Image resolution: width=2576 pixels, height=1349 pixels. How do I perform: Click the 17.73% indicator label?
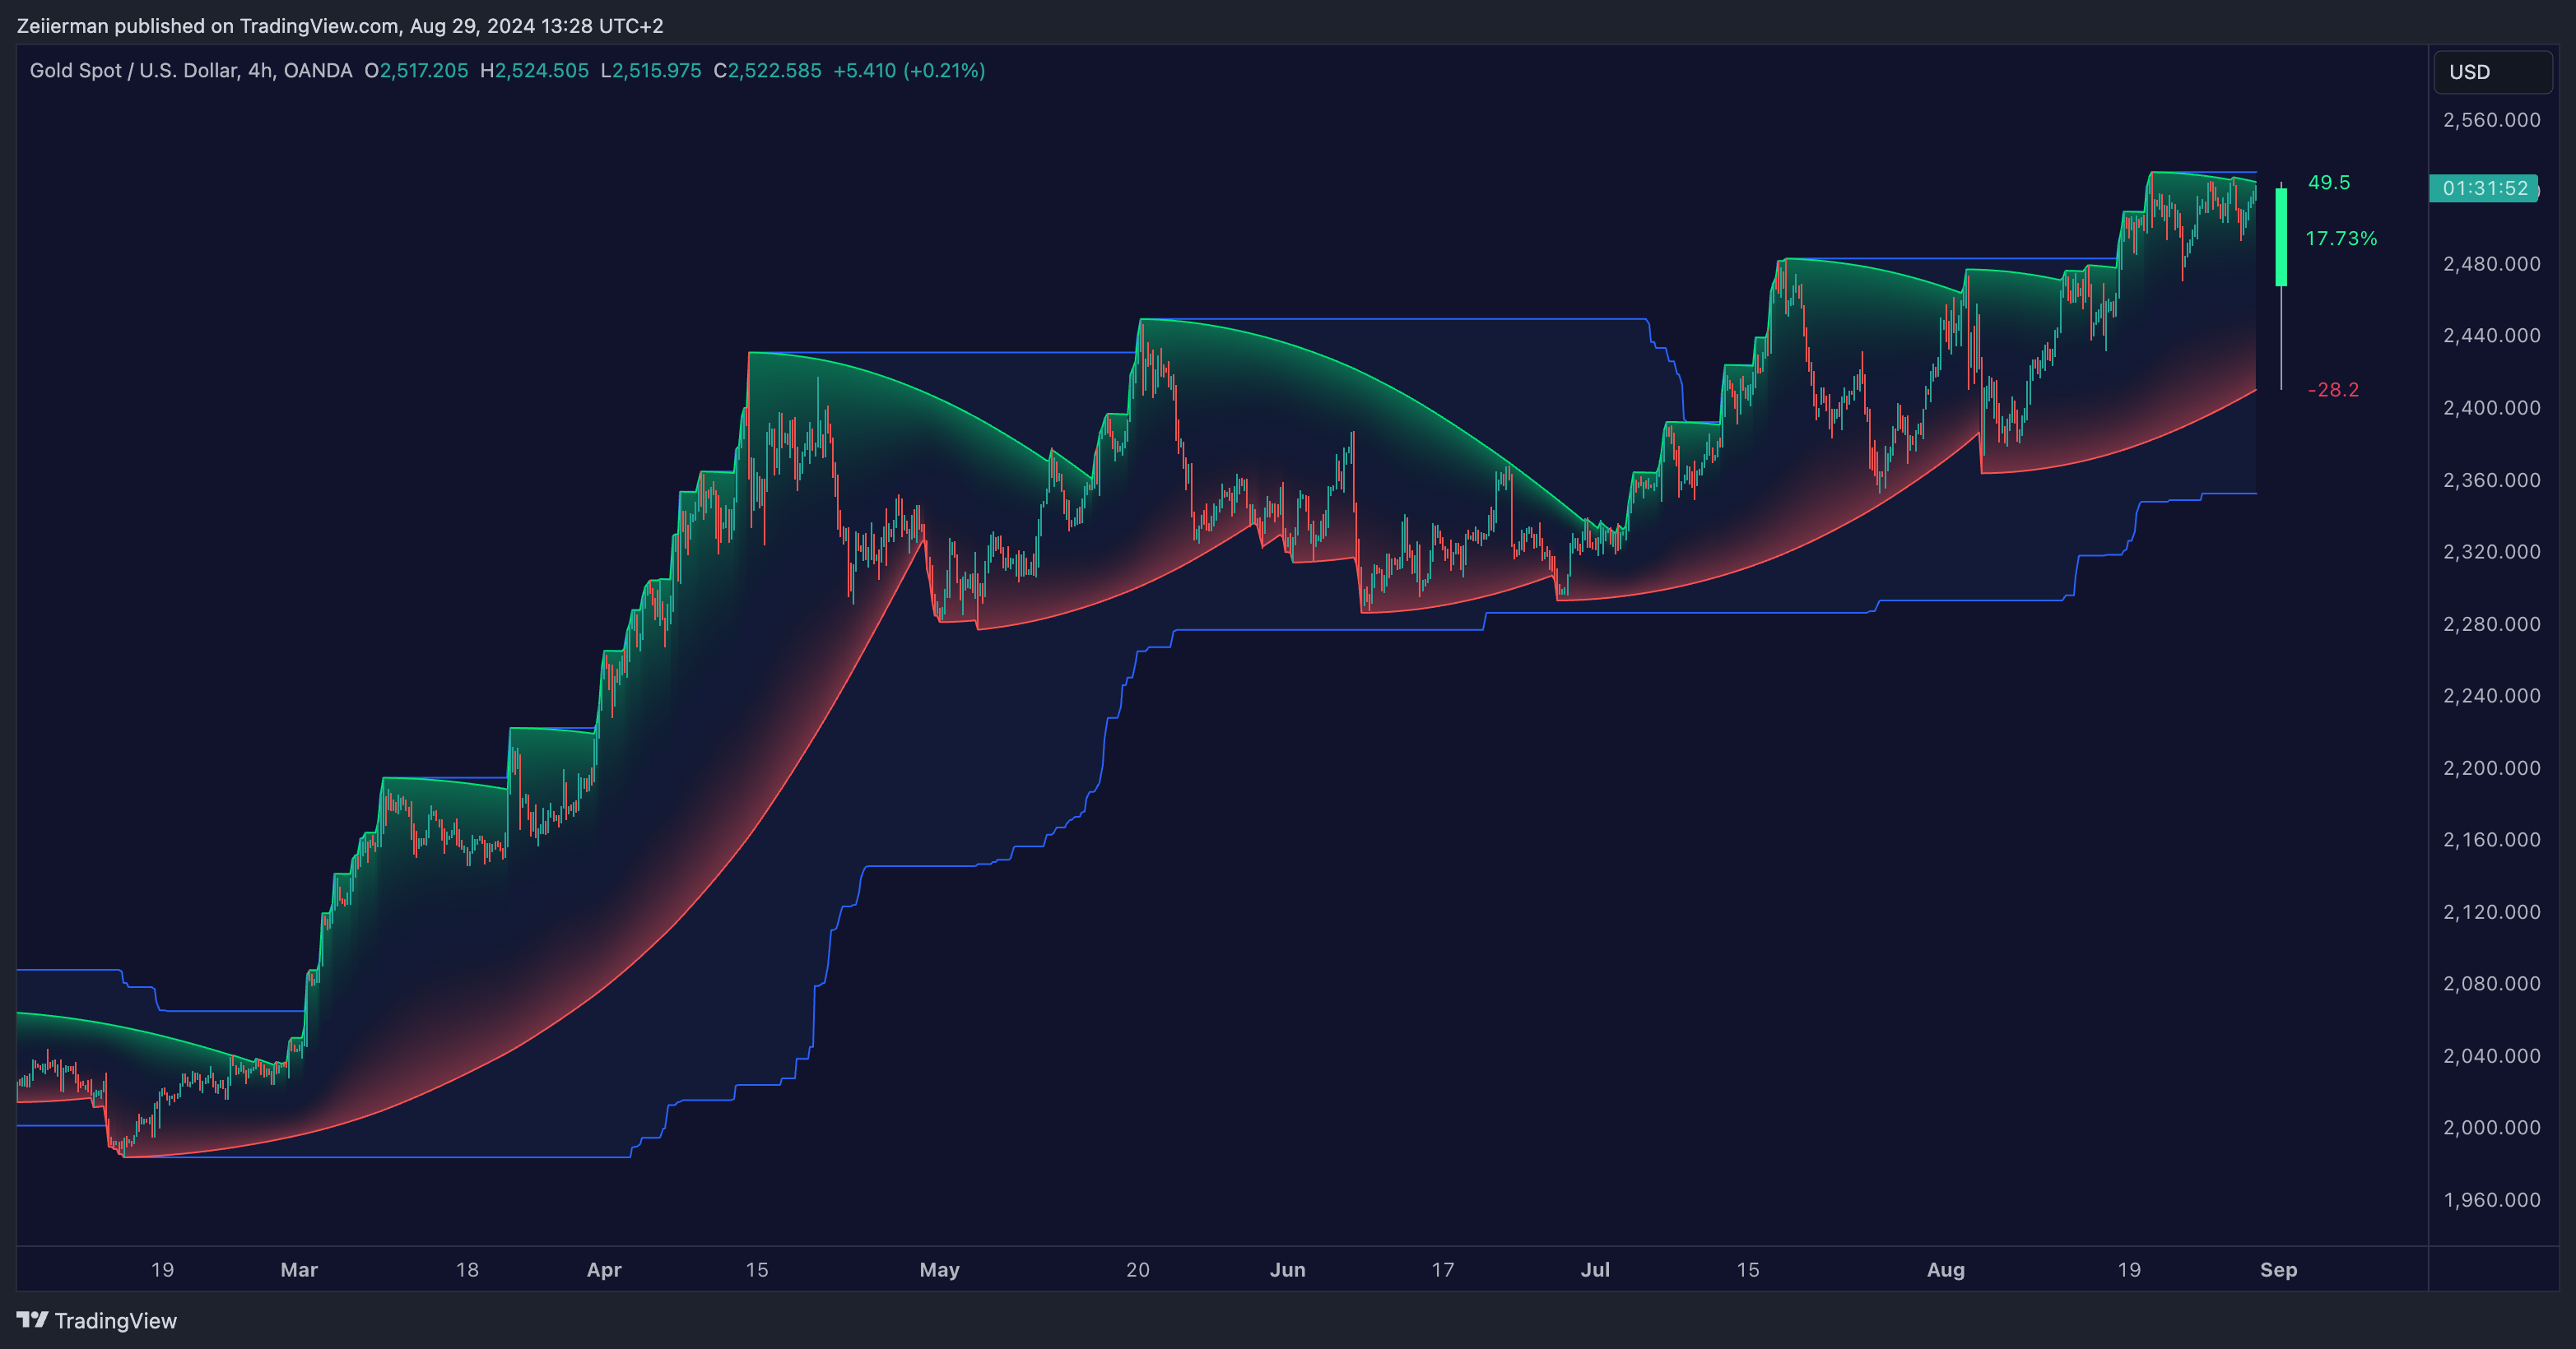click(x=2341, y=238)
